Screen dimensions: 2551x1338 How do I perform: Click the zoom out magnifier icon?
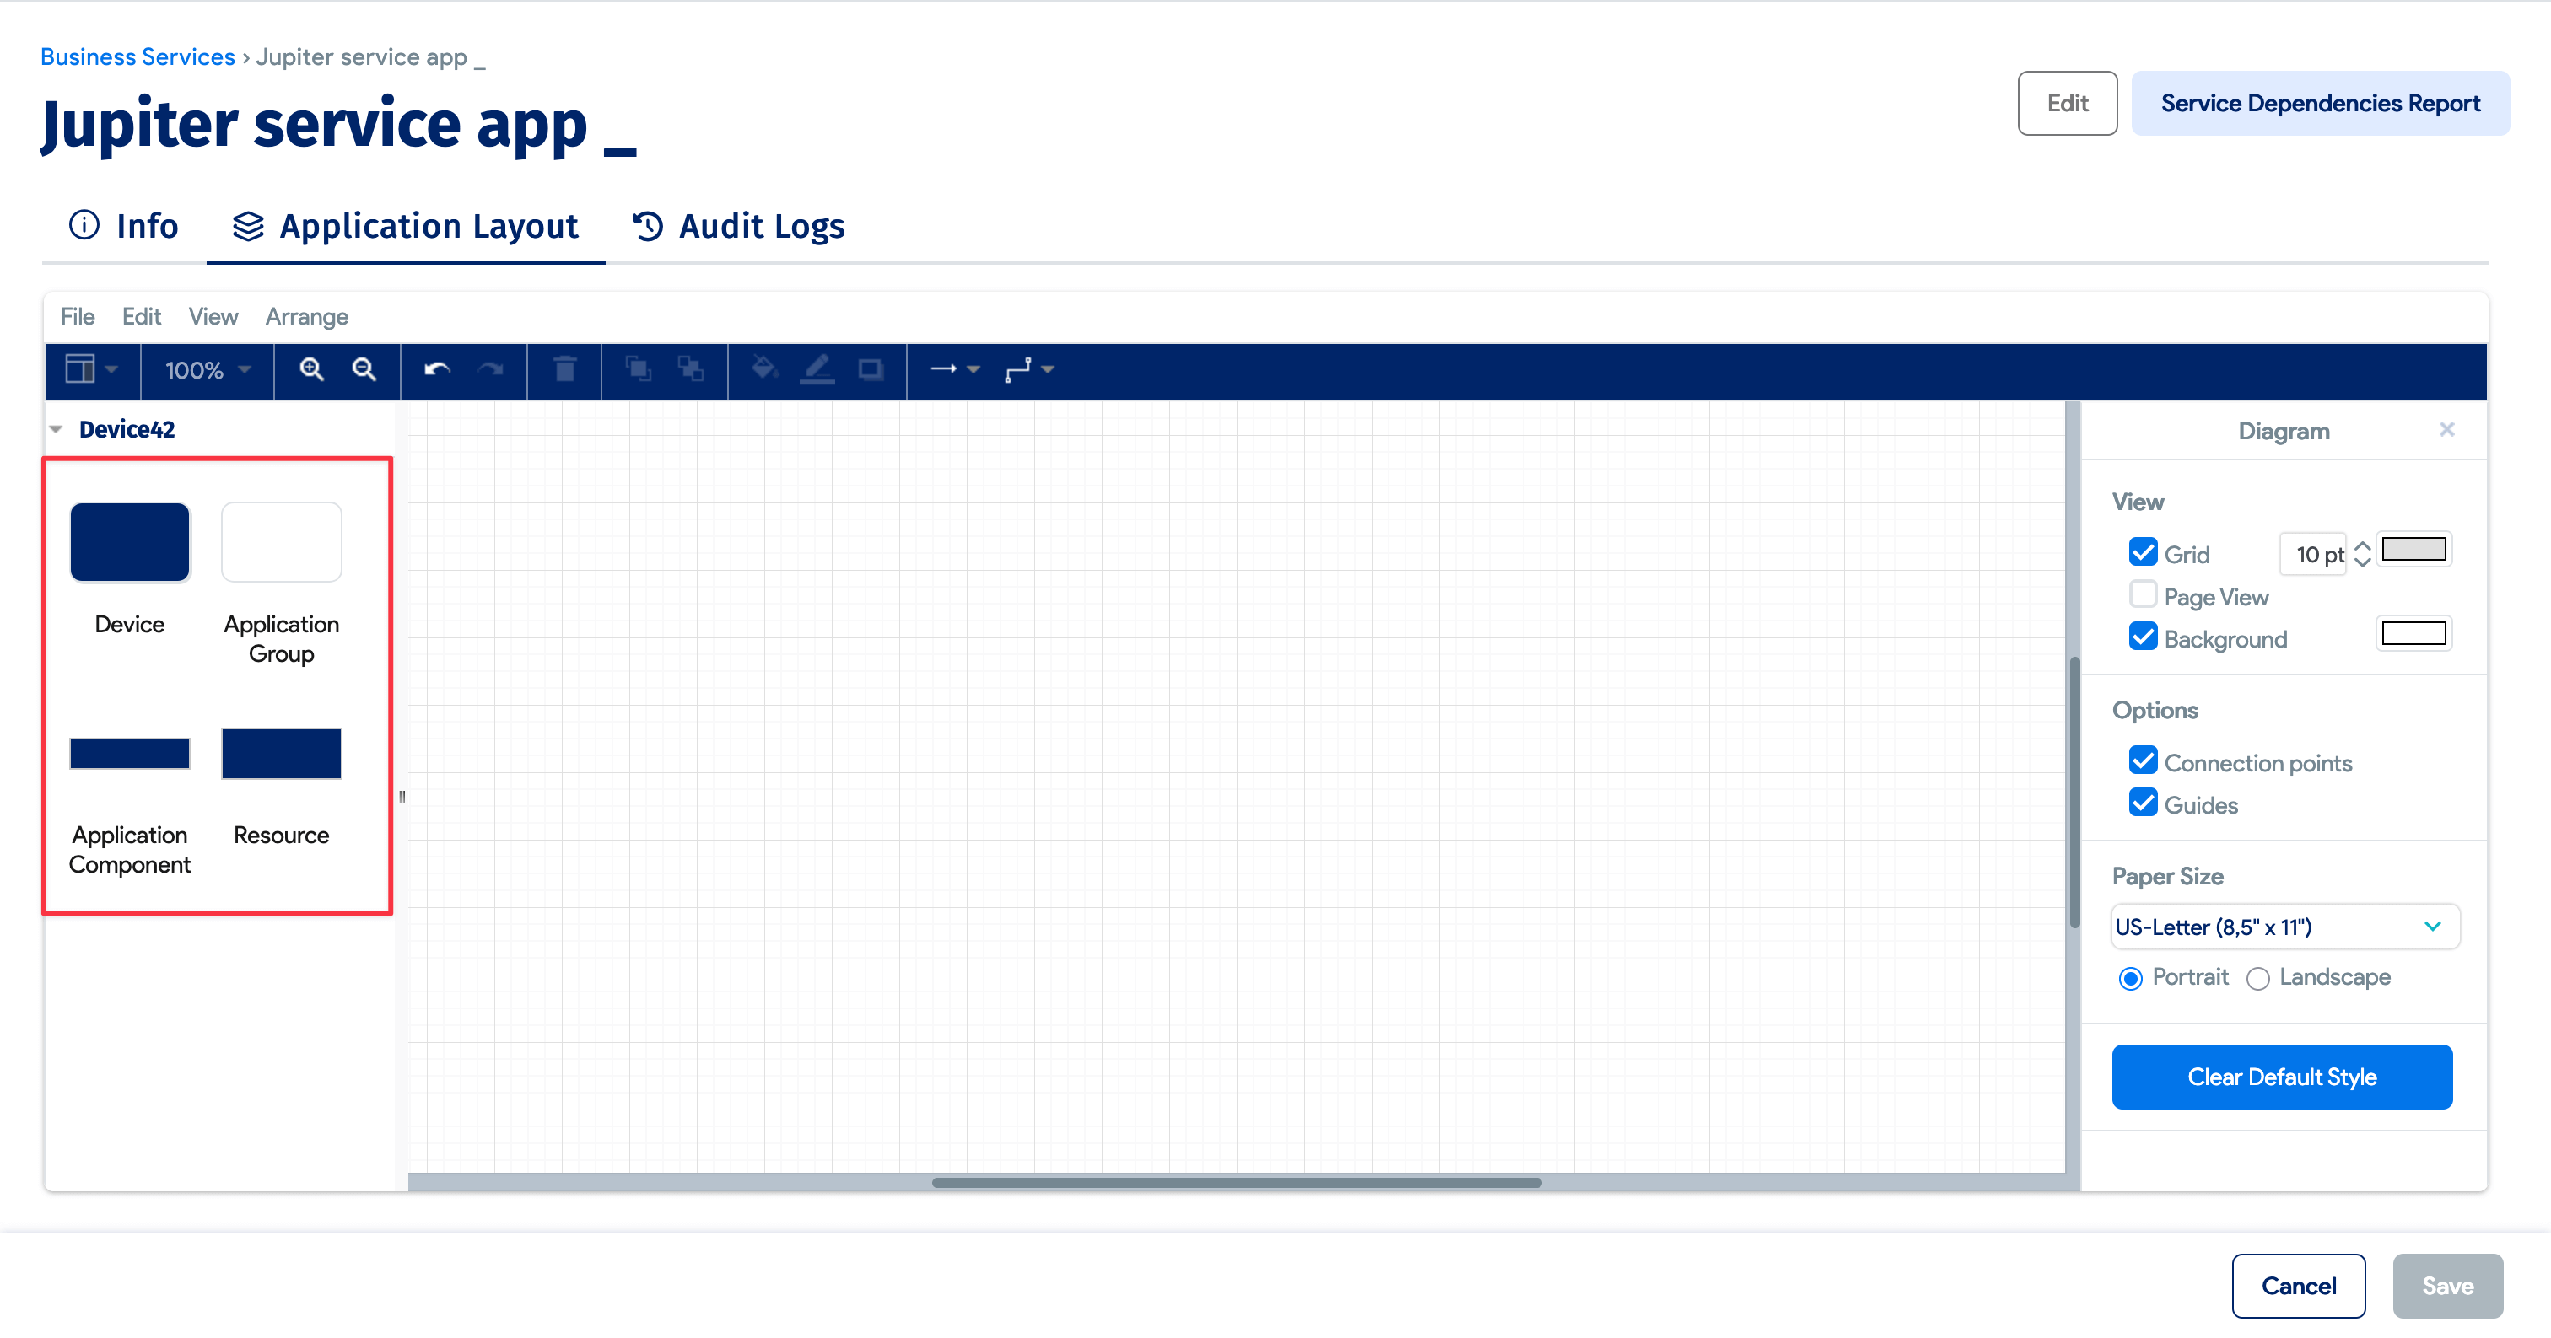(364, 369)
